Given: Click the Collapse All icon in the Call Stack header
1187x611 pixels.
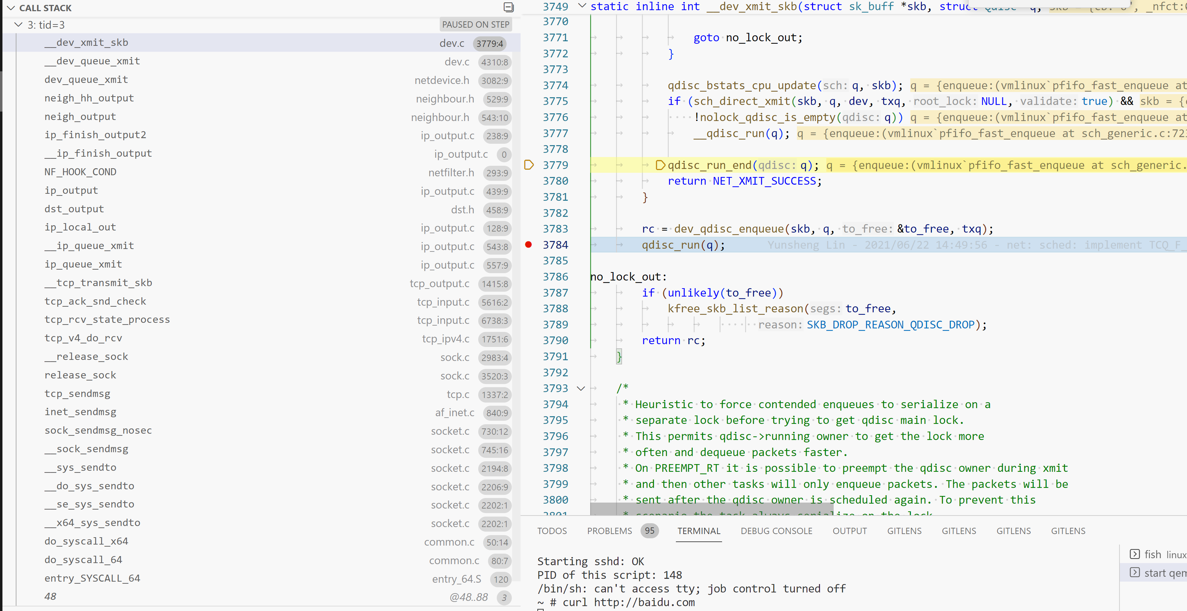Looking at the screenshot, I should [x=508, y=7].
